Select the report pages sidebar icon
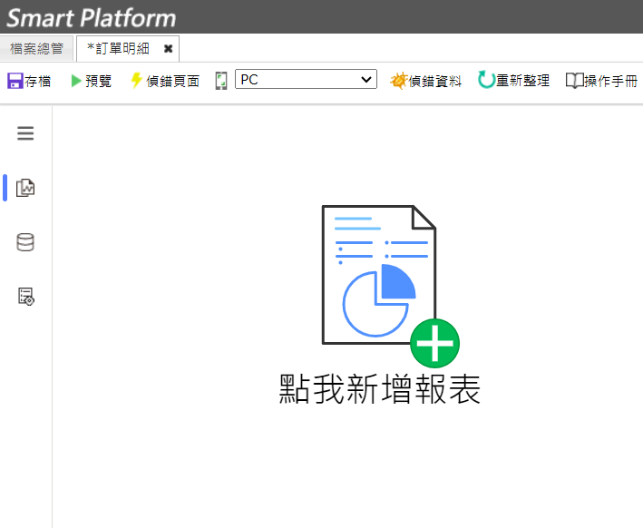643x528 pixels. [25, 188]
